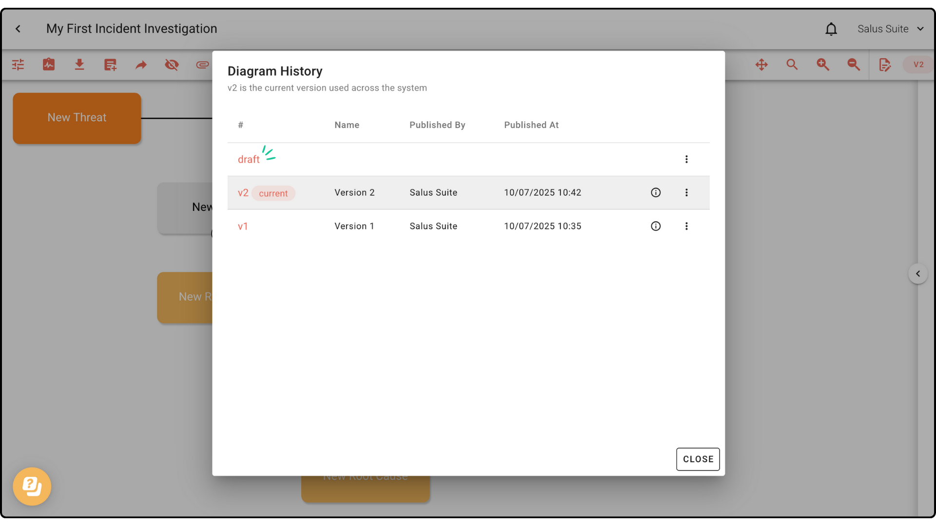Open the draft version link
936x526 pixels.
click(x=249, y=160)
